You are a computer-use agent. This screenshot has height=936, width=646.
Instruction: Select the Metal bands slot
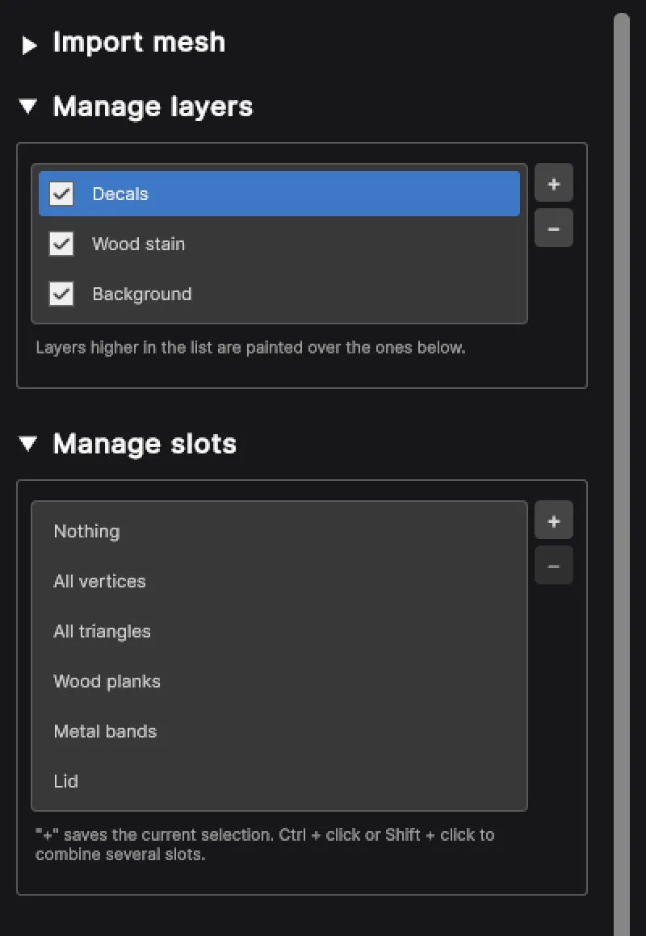(x=279, y=732)
